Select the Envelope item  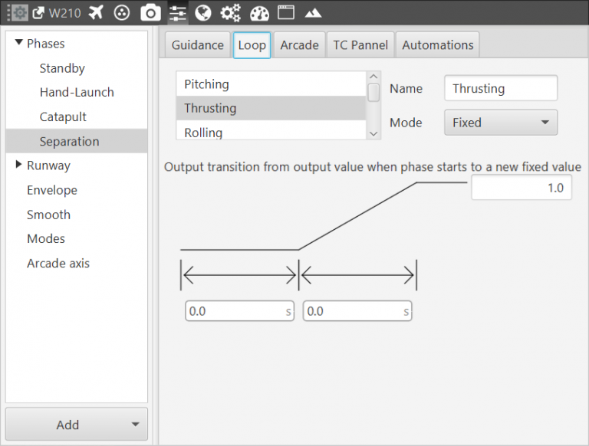[77, 190]
